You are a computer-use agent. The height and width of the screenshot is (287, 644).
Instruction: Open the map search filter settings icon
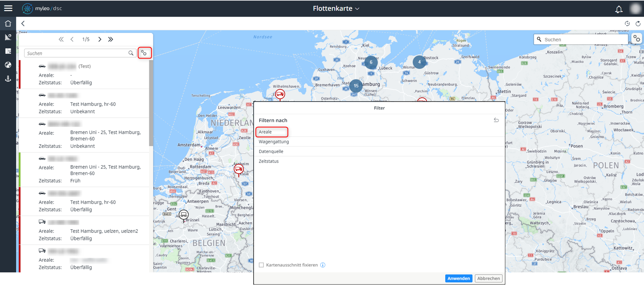click(x=636, y=39)
